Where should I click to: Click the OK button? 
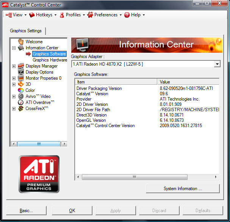click(x=72, y=211)
